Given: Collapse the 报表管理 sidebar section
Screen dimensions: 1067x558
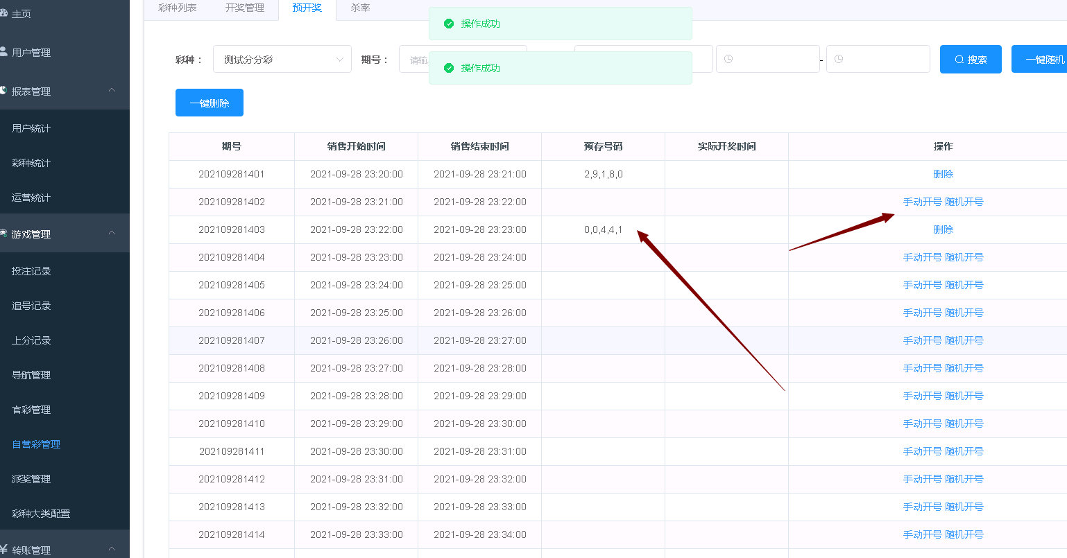Looking at the screenshot, I should point(112,91).
